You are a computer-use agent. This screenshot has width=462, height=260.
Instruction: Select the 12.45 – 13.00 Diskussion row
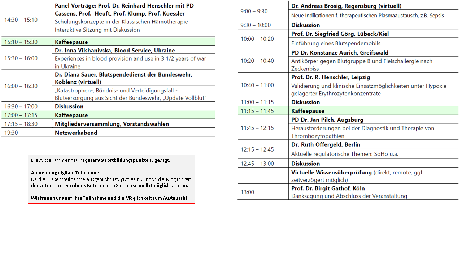pos(305,163)
